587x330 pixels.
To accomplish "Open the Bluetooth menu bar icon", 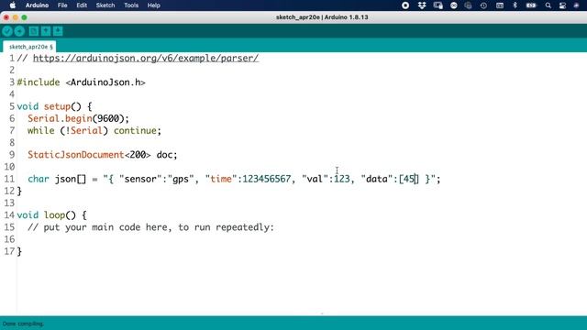I will (x=515, y=5).
